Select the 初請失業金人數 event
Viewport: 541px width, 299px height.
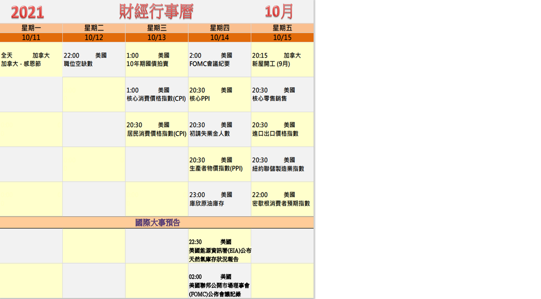[209, 134]
